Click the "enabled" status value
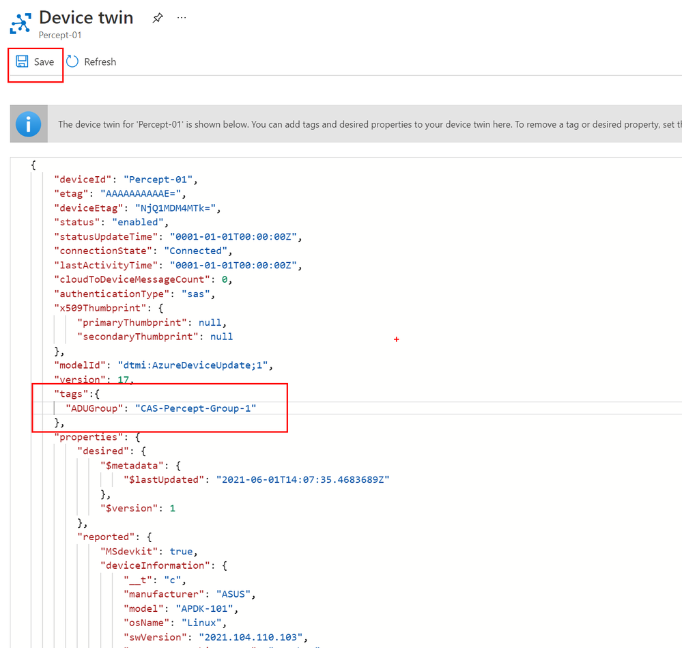Image resolution: width=682 pixels, height=648 pixels. pos(138,222)
